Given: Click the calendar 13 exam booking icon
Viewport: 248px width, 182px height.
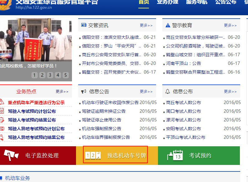Looking at the screenshot, I should [175, 155].
